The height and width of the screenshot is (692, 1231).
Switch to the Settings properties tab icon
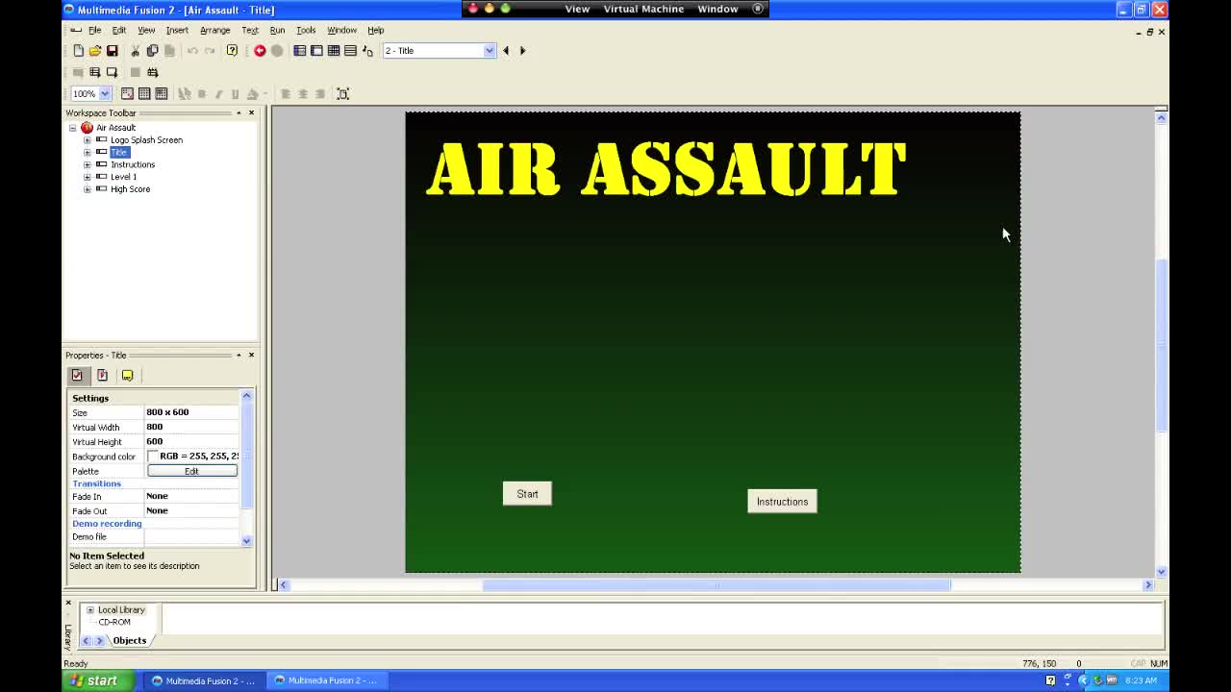pyautogui.click(x=77, y=376)
